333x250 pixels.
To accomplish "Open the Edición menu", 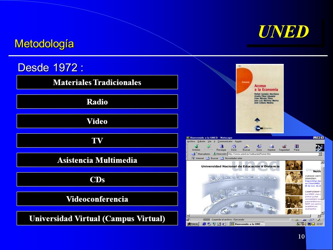I will point(201,141).
